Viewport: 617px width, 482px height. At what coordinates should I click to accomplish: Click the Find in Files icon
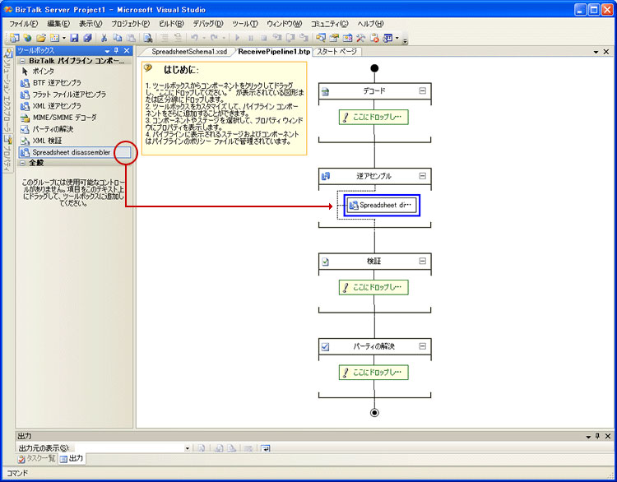pyautogui.click(x=148, y=38)
